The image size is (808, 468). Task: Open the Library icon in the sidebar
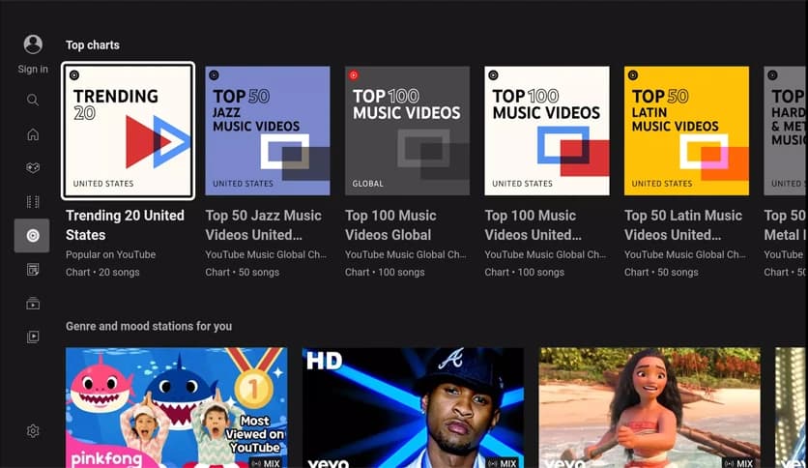33,337
